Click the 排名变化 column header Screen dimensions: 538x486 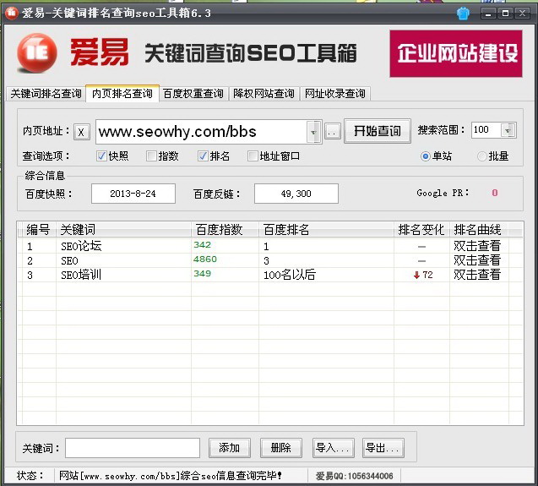421,229
